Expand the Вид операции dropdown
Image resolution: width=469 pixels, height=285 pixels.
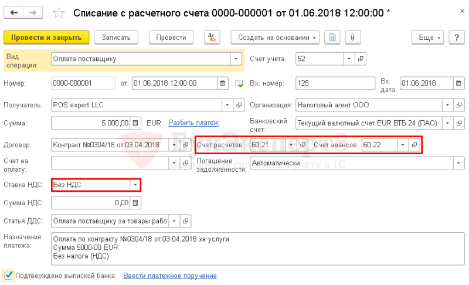pyautogui.click(x=236, y=59)
